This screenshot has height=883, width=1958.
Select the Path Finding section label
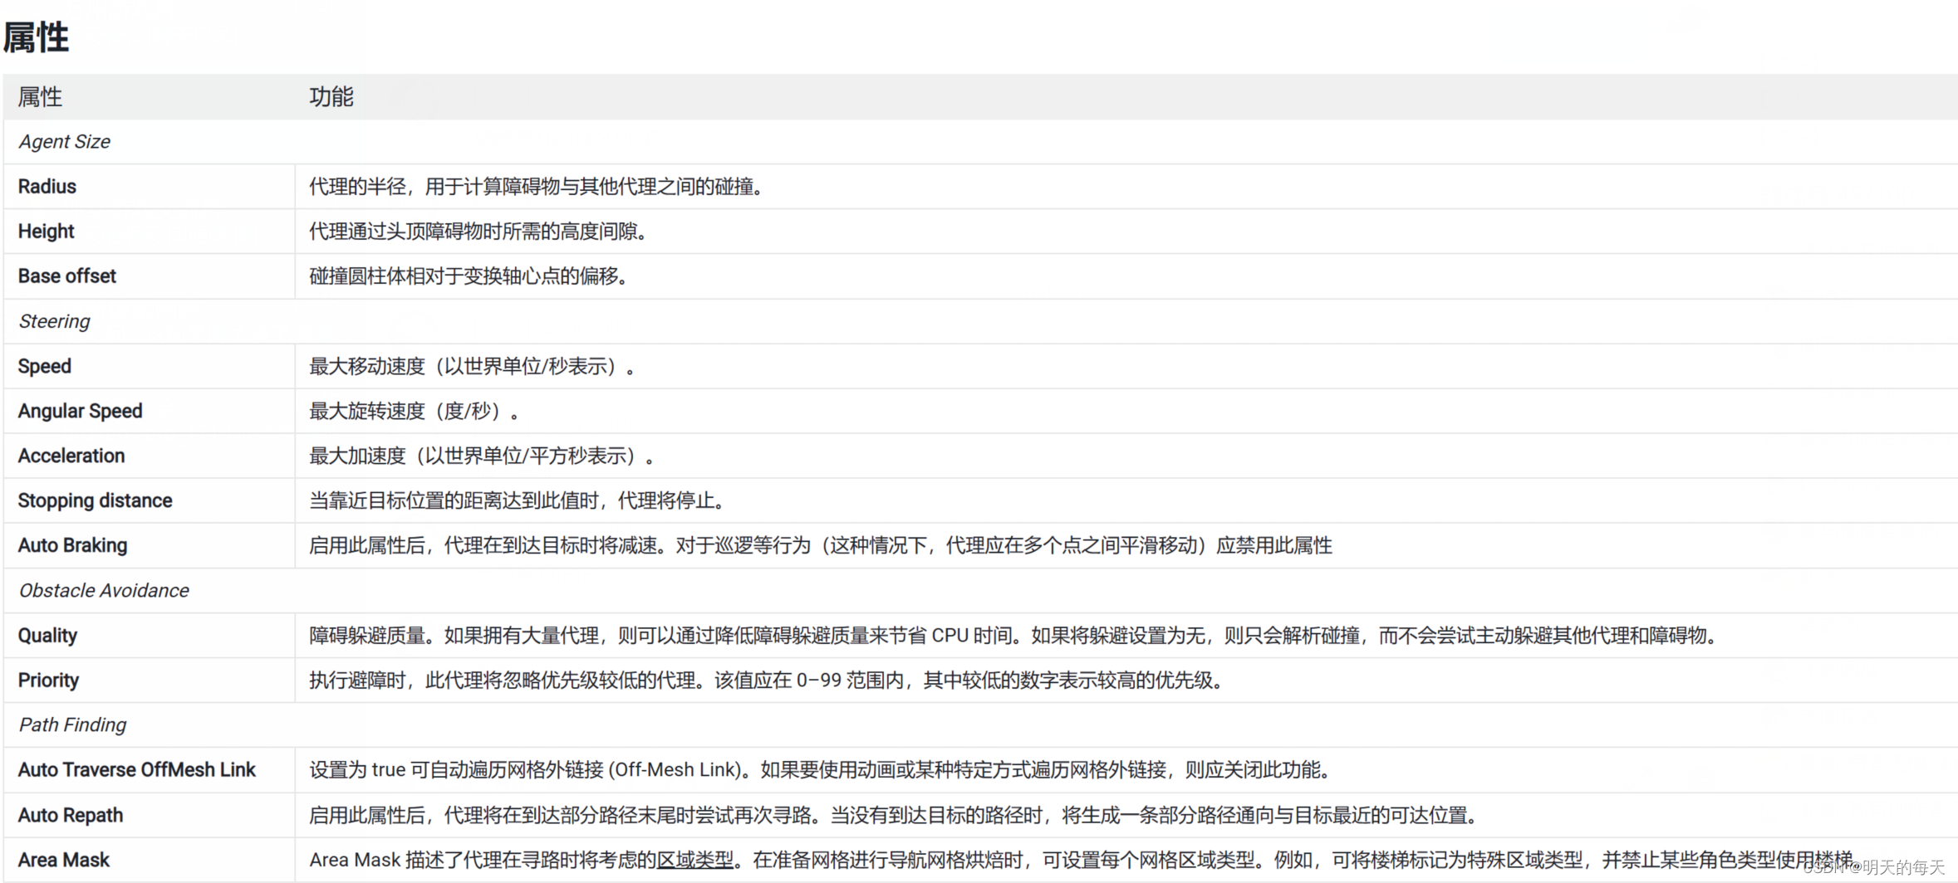click(x=72, y=725)
